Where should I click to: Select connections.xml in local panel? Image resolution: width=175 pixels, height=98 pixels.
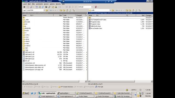(x=30, y=63)
